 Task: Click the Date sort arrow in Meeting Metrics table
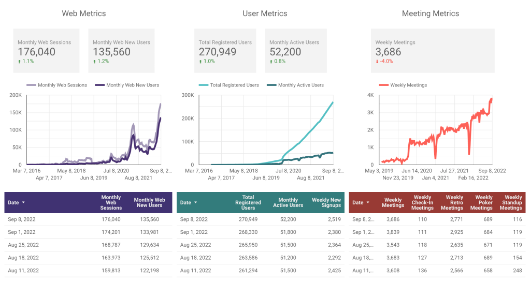(368, 202)
